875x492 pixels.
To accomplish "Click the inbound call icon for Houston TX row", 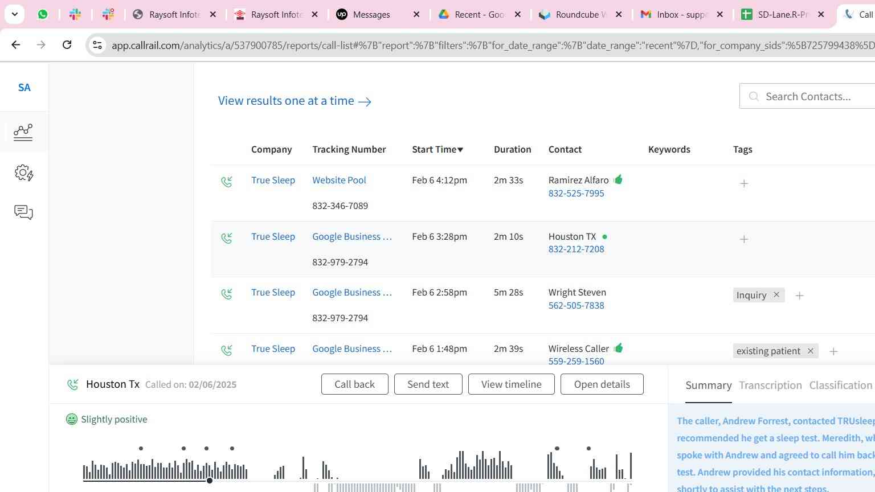I will [227, 238].
